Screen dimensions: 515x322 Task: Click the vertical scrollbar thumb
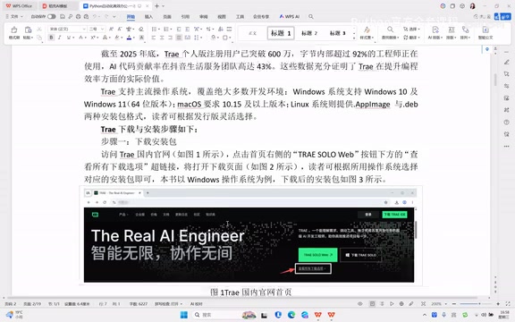coord(495,80)
